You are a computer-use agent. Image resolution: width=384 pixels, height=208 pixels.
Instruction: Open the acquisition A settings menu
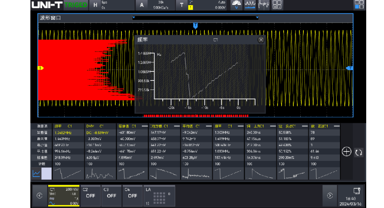click(141, 5)
